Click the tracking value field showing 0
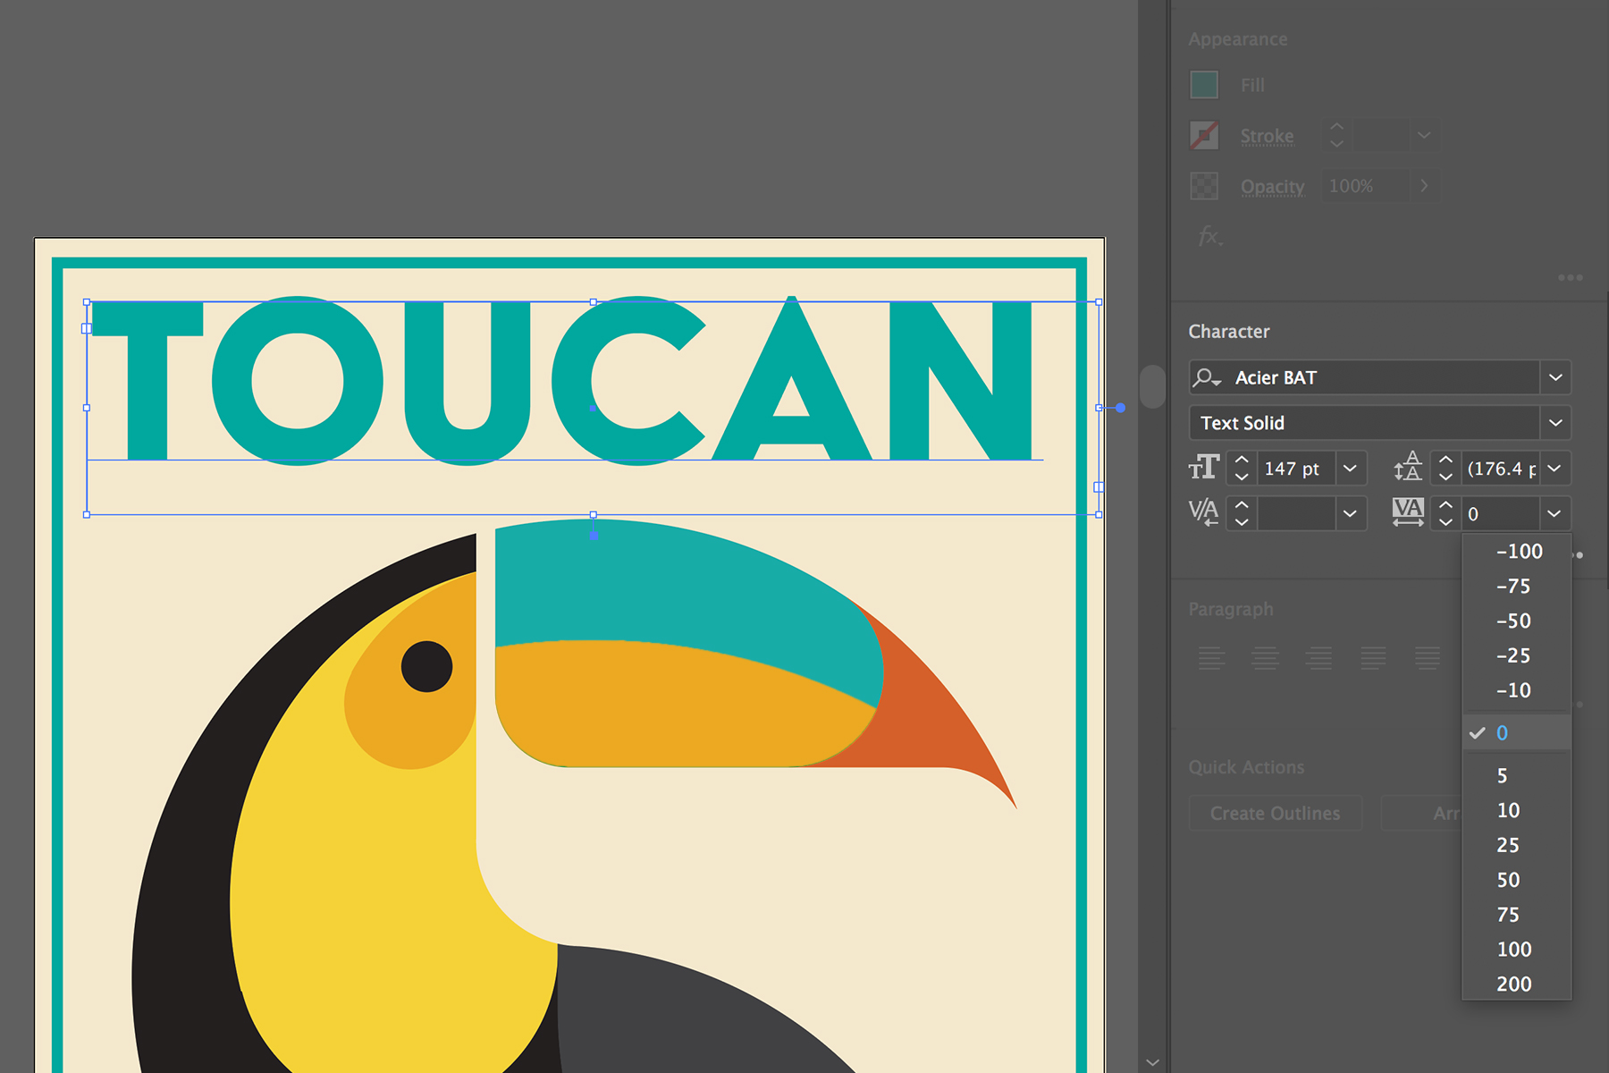 tap(1501, 514)
